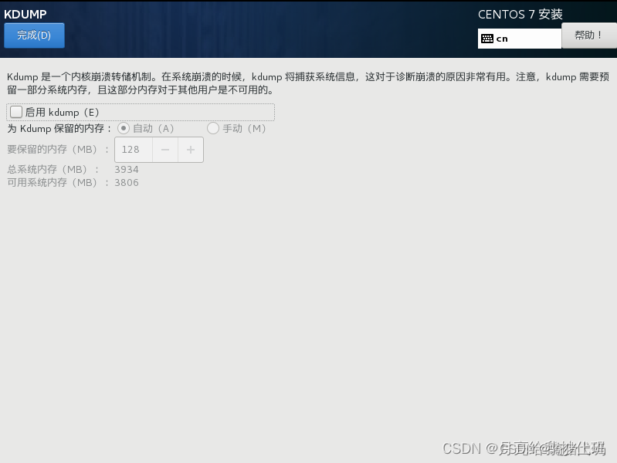617x463 pixels.
Task: Select the 自动 (A) radio button
Action: pyautogui.click(x=123, y=128)
